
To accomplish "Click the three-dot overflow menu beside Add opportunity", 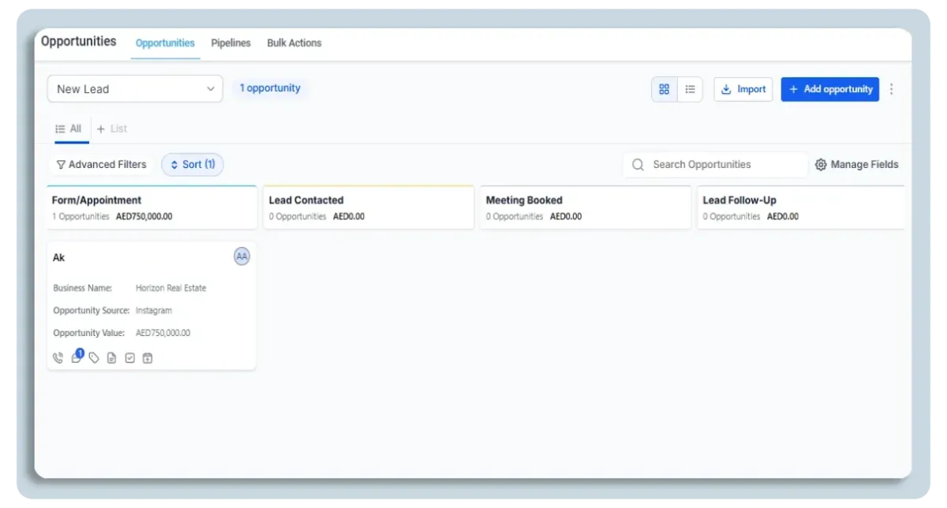I will [x=892, y=89].
